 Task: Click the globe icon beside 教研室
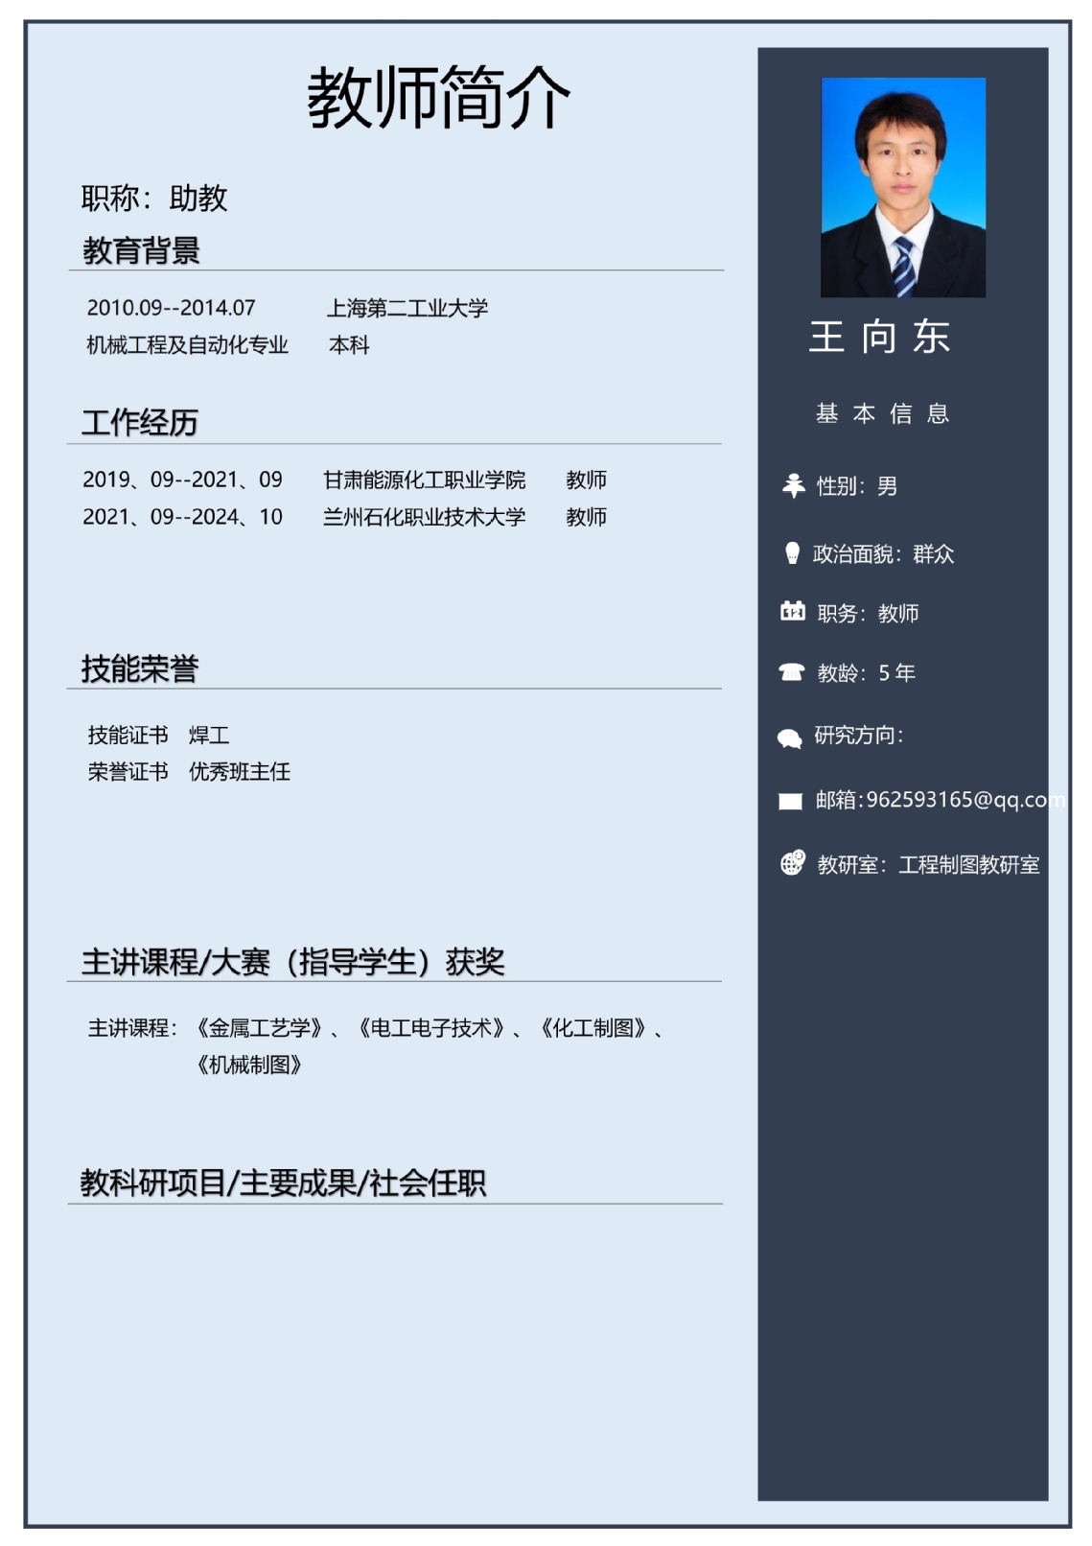[792, 863]
